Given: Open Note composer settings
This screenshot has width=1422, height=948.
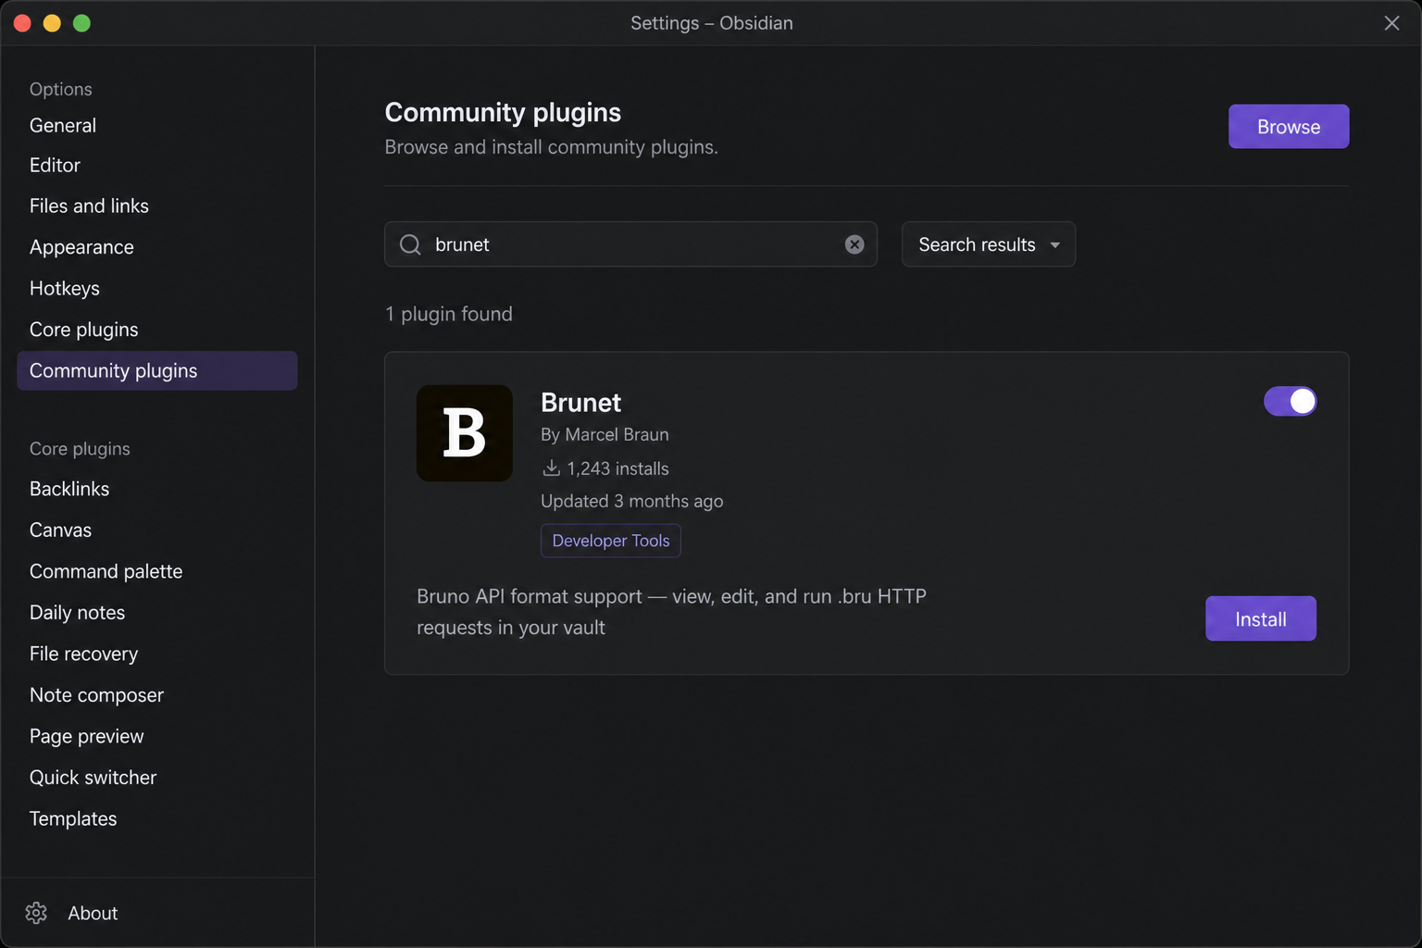Looking at the screenshot, I should pyautogui.click(x=96, y=695).
